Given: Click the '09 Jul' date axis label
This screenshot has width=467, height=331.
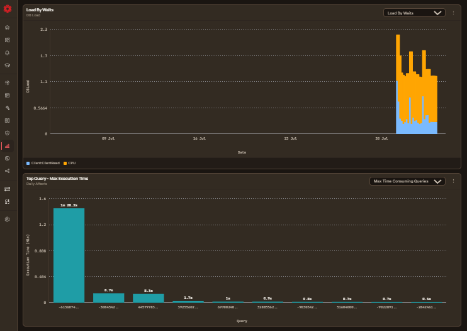Looking at the screenshot, I should coord(108,138).
